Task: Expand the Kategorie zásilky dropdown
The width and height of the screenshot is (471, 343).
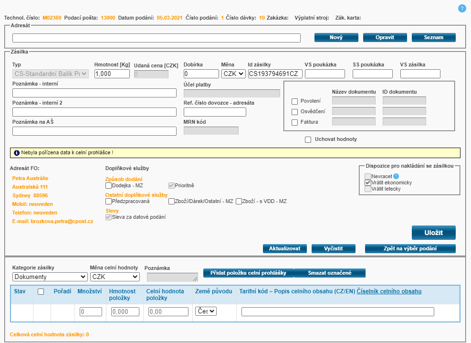Action: click(x=50, y=277)
